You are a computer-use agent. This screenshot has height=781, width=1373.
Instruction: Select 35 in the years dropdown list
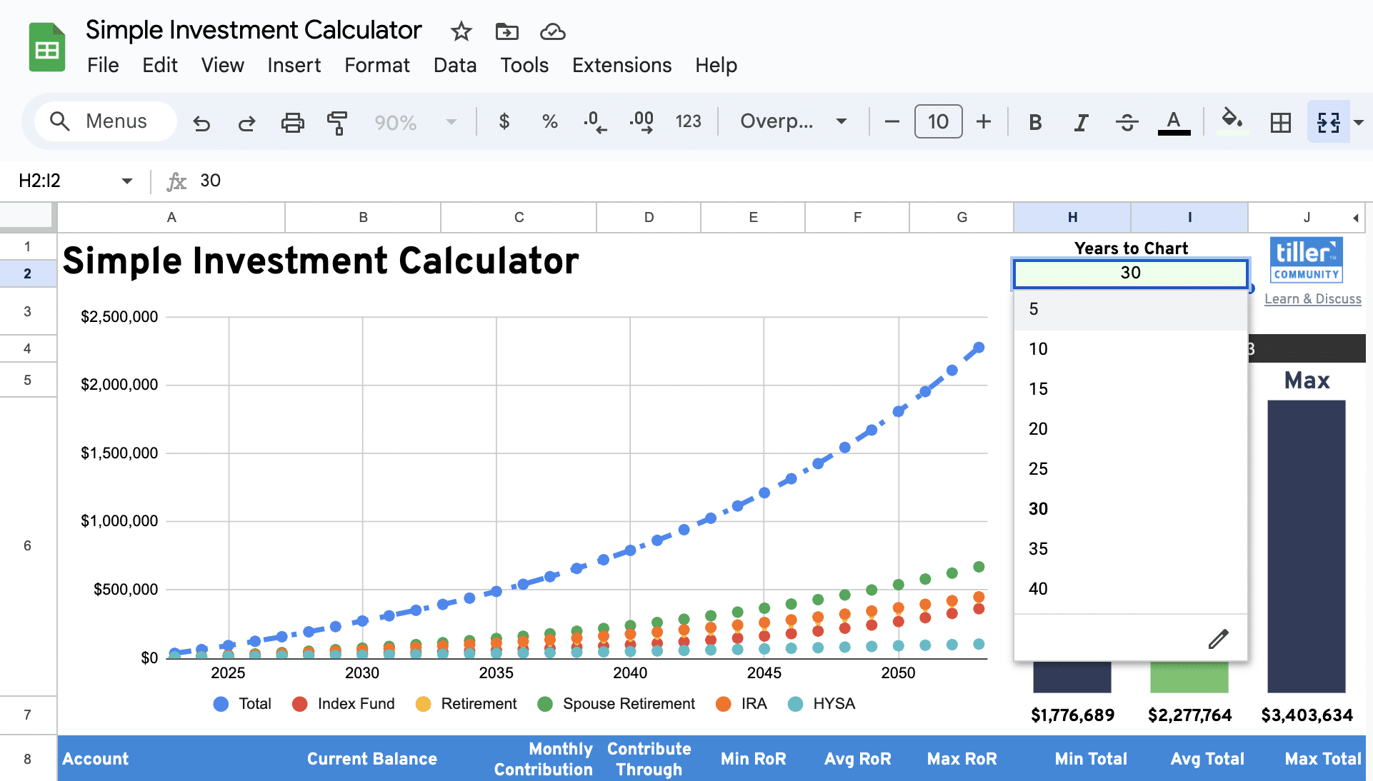click(x=1130, y=549)
